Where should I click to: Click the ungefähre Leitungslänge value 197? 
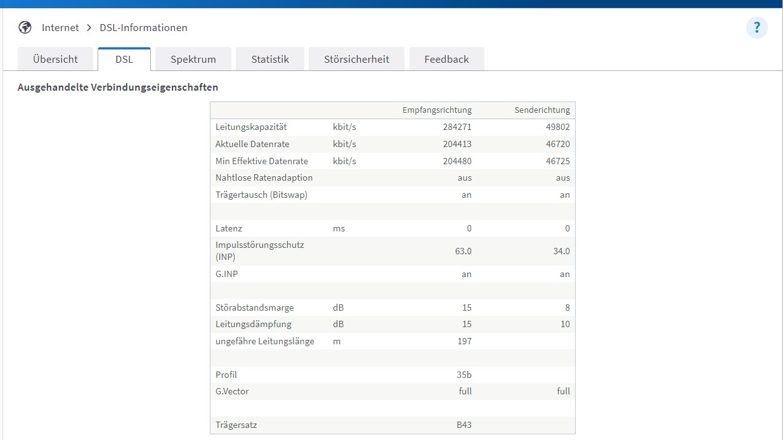pyautogui.click(x=465, y=341)
